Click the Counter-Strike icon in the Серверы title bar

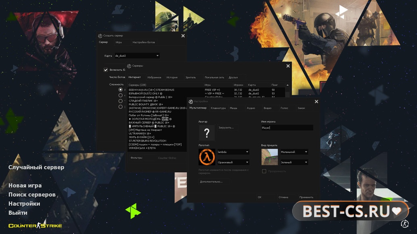tap(129, 66)
